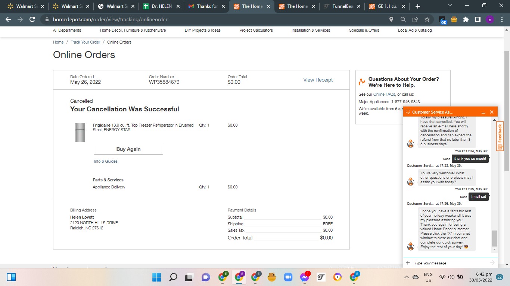
Task: Click the zoom magnifier icon in address bar
Action: click(x=403, y=19)
